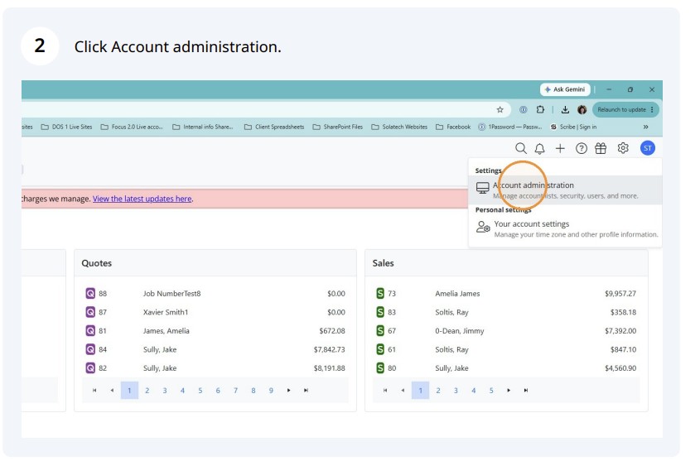Viewport: 700px width, 461px height.
Task: Click the $9,957.27 sale amount
Action: click(620, 293)
